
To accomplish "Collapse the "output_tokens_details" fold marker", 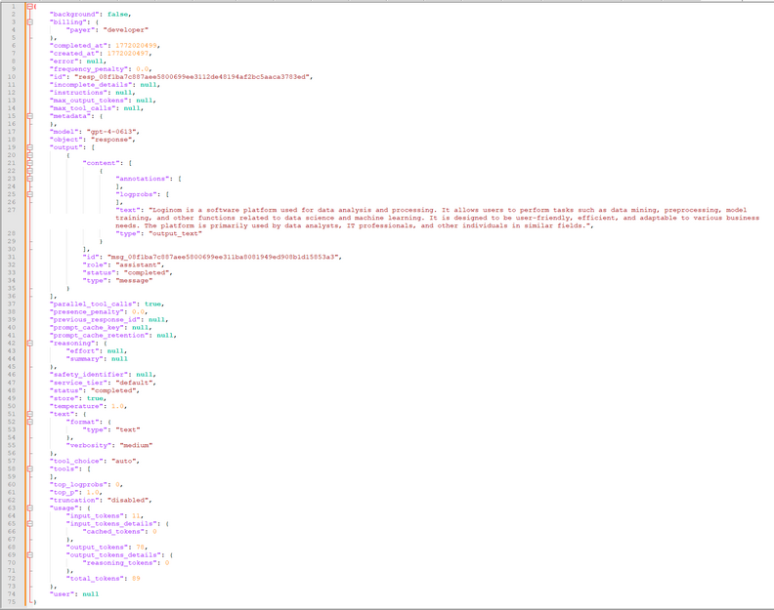I will [x=29, y=554].
